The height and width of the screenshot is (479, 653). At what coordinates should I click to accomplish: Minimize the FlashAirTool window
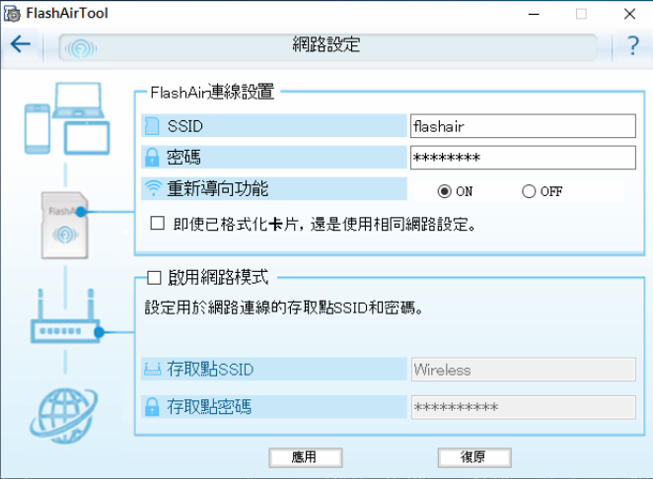(x=534, y=14)
